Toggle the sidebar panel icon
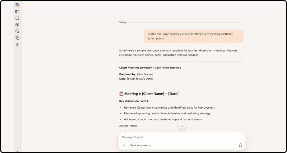The height and width of the screenshot is (153, 287). click(17, 12)
